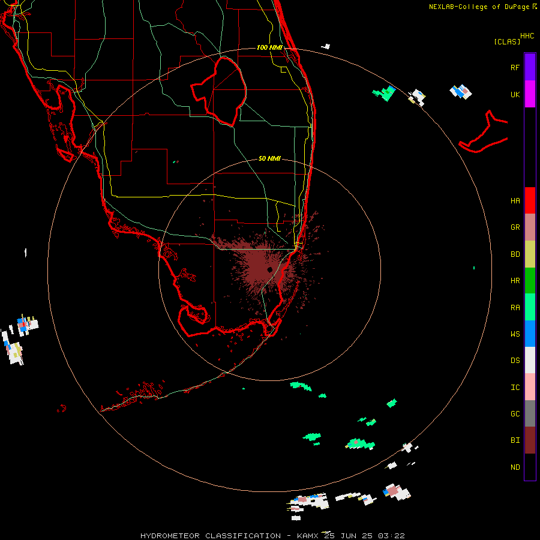Click the HHC product code label
540x540 pixels.
[x=527, y=36]
